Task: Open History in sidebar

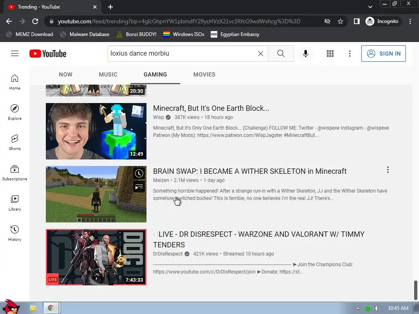Action: coord(15,233)
